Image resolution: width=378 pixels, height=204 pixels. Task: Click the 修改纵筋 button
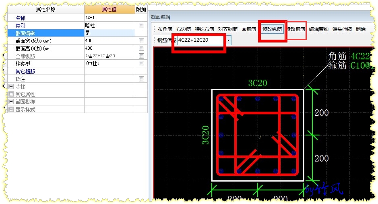click(272, 29)
